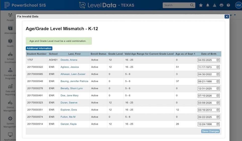Click the validation message about Age and Grade Level

coord(59,41)
